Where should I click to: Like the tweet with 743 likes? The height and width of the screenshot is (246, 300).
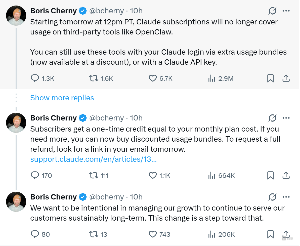click(x=153, y=234)
